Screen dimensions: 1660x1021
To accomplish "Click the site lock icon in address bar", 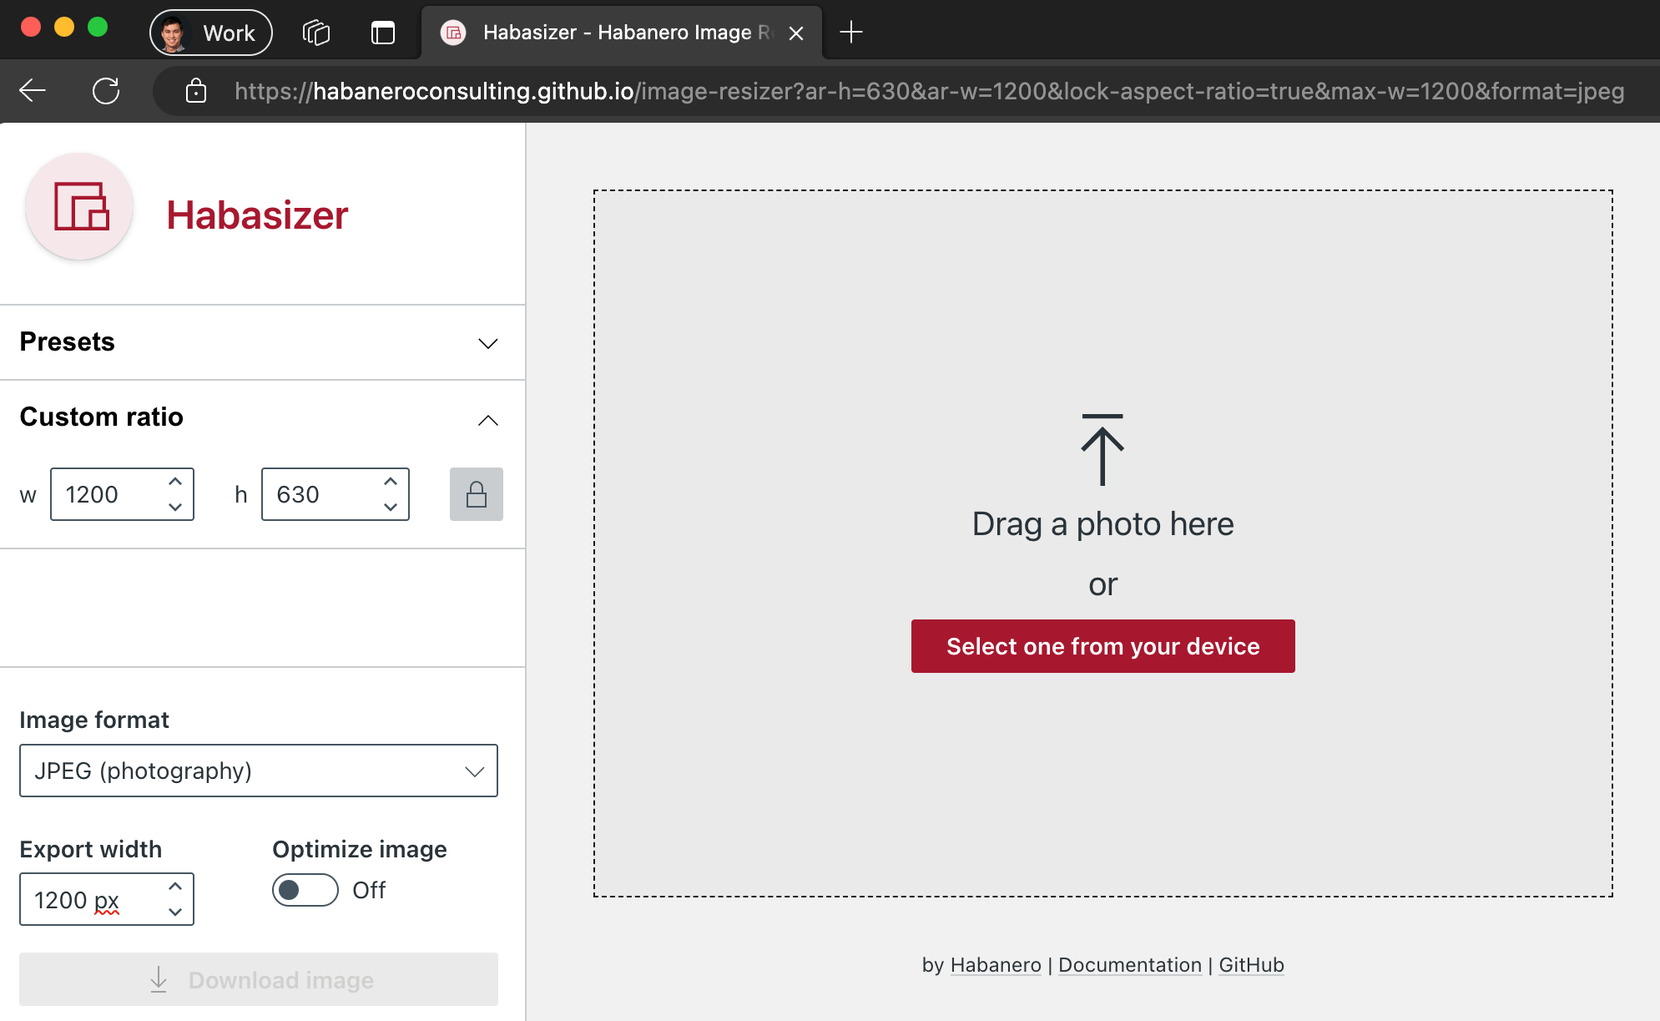I will tap(196, 90).
